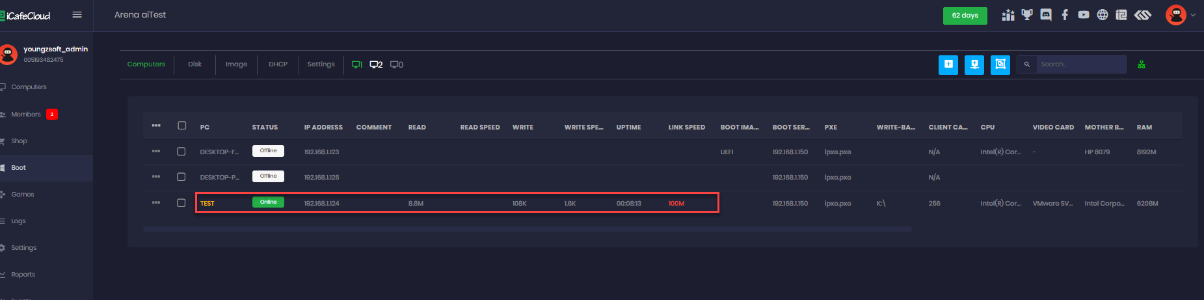Open the Discord icon in header
Image resolution: width=1204 pixels, height=300 pixels.
[1046, 15]
